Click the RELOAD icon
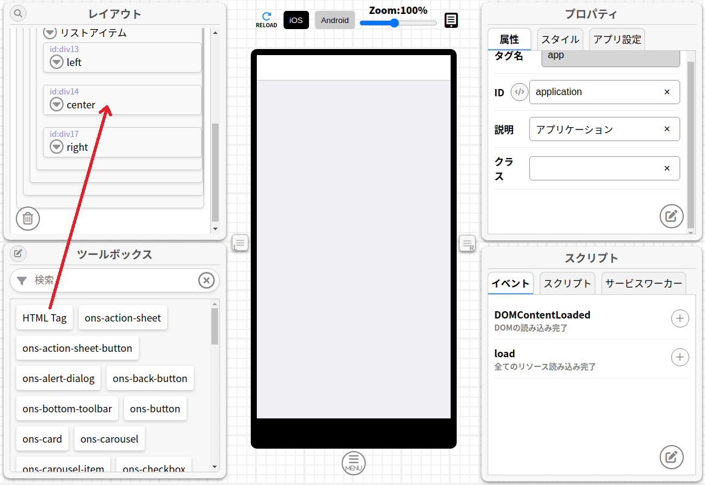Image resolution: width=705 pixels, height=485 pixels. 266,19
